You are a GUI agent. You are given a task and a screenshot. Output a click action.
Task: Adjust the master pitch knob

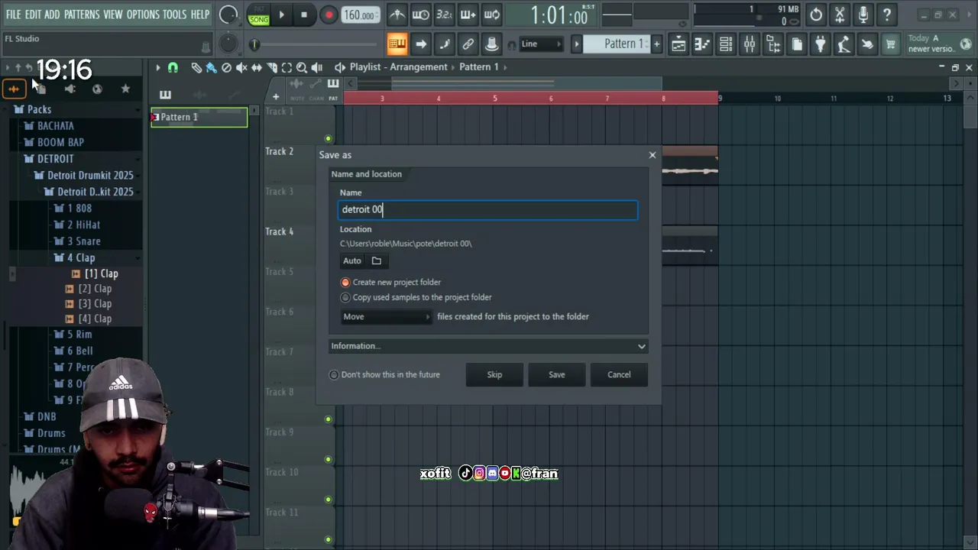tap(228, 44)
